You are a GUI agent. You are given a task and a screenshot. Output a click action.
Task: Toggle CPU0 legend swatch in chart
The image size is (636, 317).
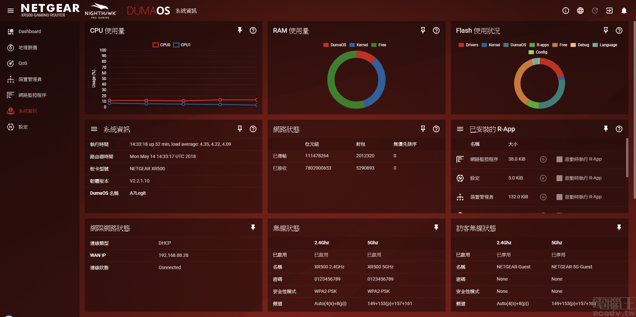click(x=156, y=45)
